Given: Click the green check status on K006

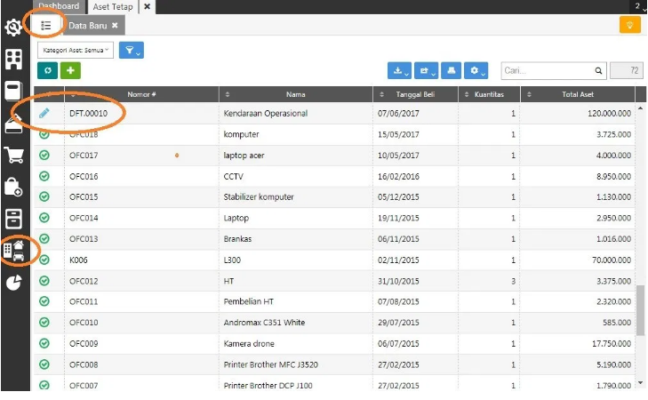Looking at the screenshot, I should click(44, 260).
